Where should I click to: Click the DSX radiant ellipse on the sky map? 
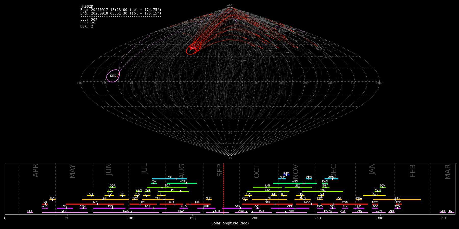(113, 76)
